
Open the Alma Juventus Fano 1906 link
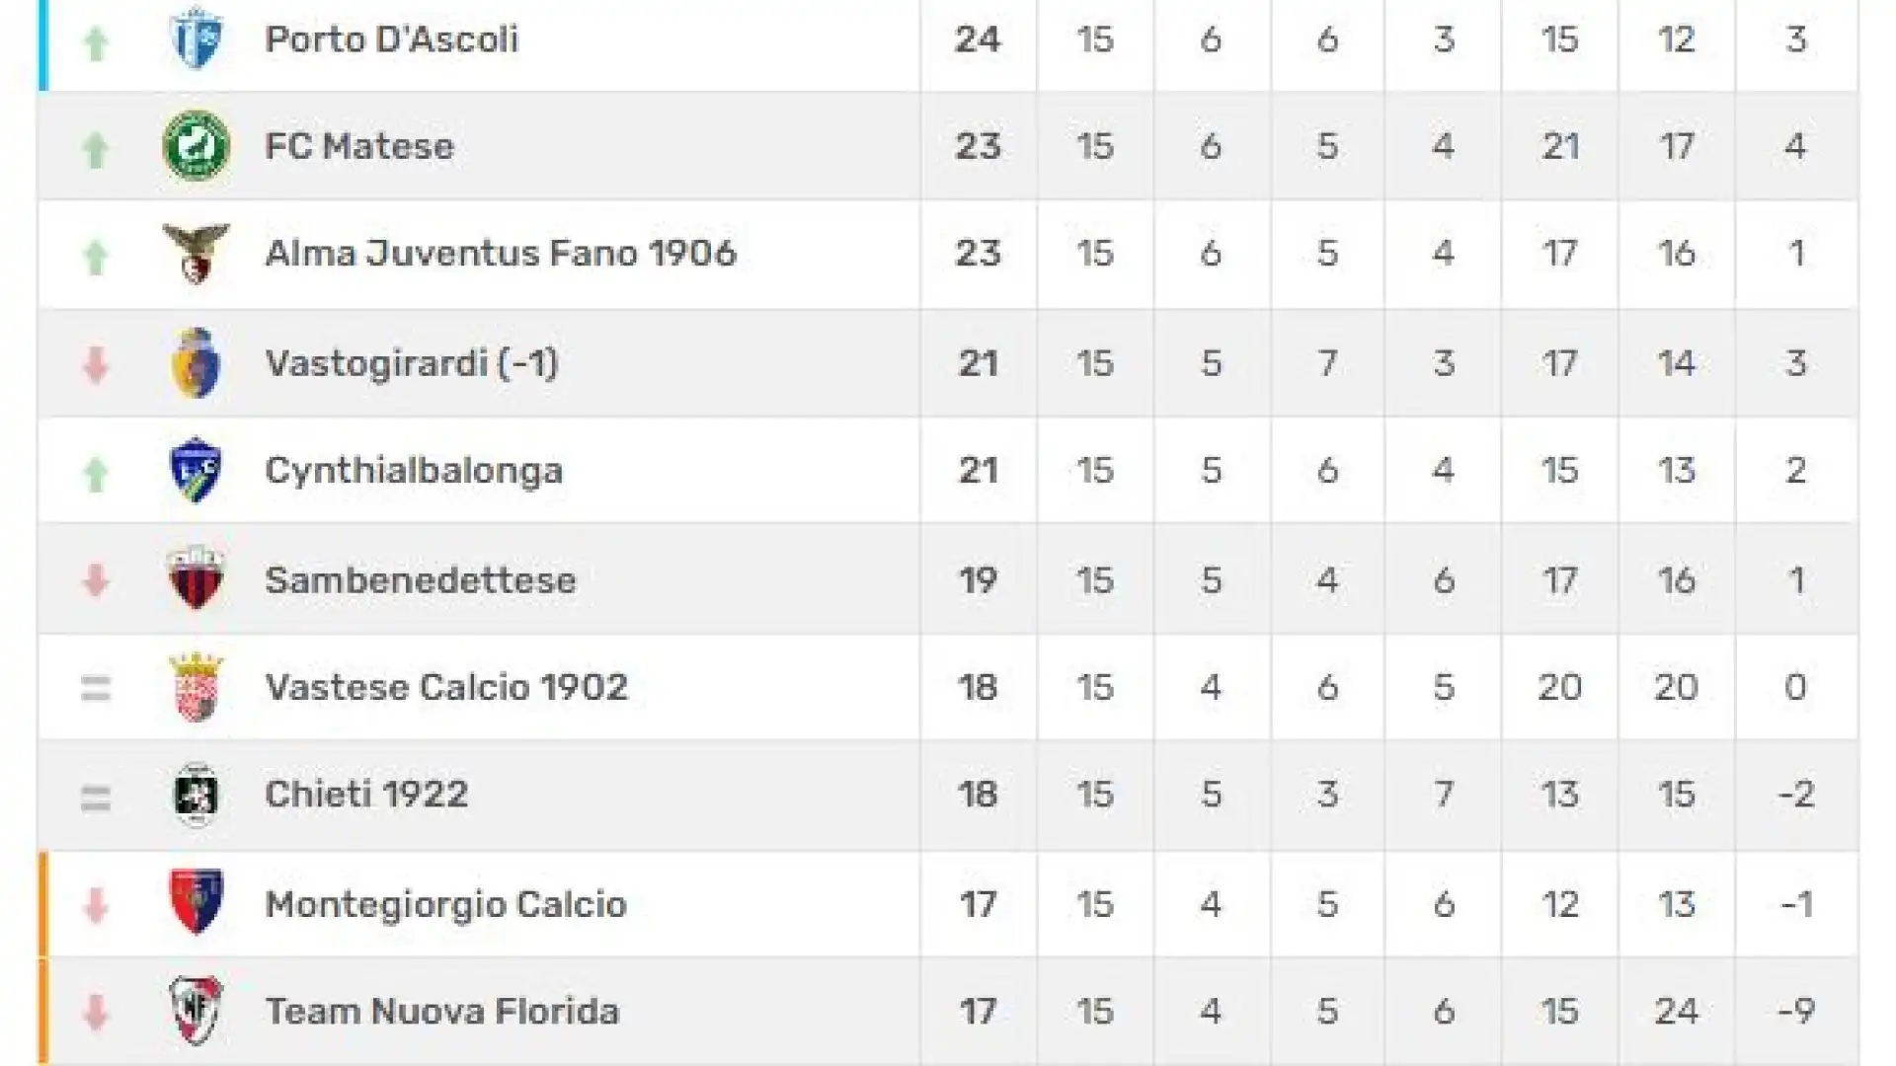pyautogui.click(x=501, y=254)
